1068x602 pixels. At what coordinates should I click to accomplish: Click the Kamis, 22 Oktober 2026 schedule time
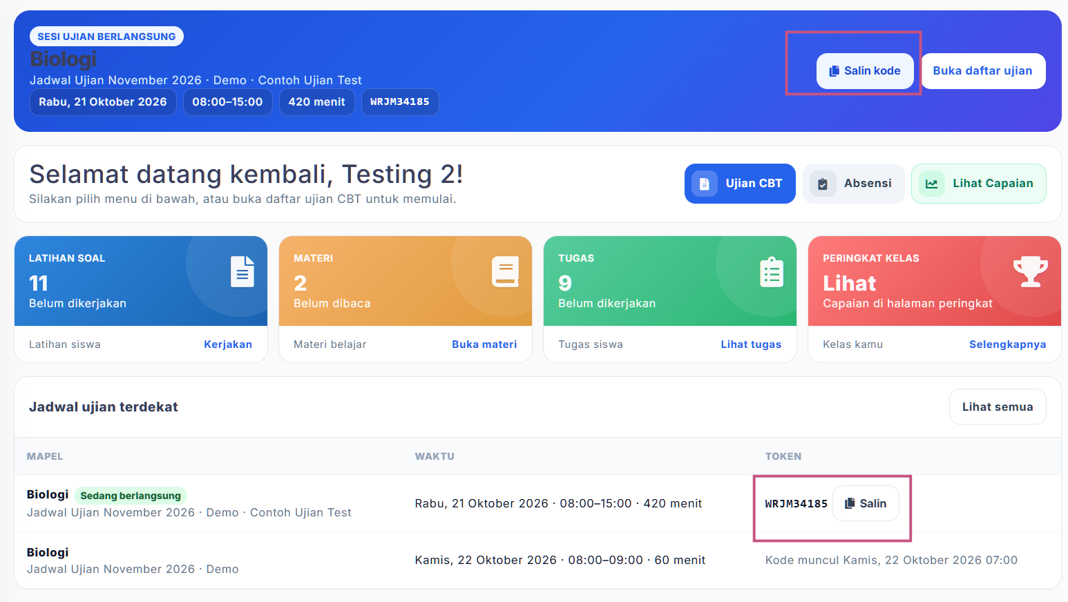(560, 560)
